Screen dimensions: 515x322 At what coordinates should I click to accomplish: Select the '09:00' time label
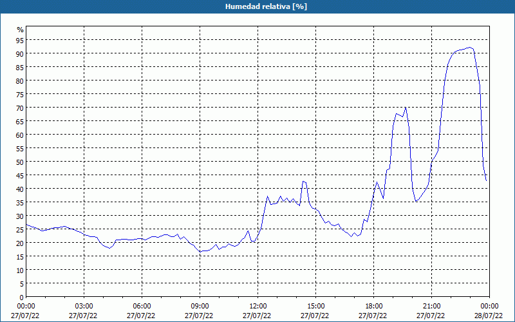pos(200,307)
